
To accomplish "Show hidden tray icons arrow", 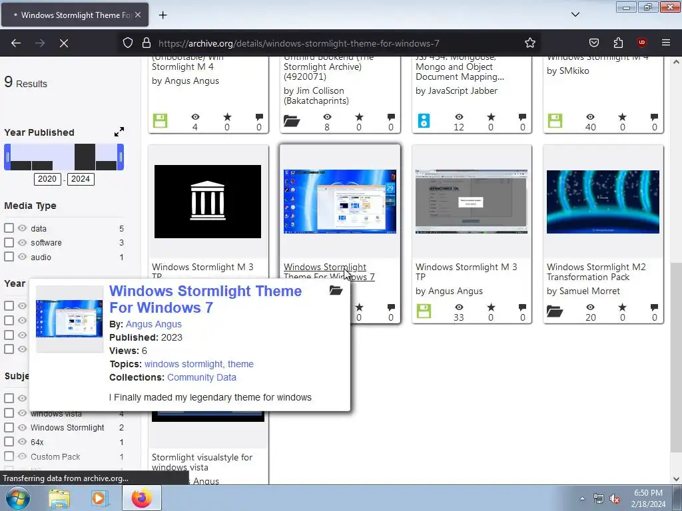I will click(x=582, y=499).
